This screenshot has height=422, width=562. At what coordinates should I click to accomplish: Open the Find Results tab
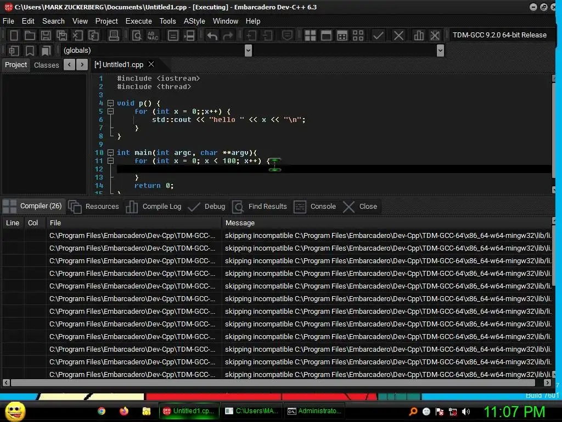tap(260, 207)
